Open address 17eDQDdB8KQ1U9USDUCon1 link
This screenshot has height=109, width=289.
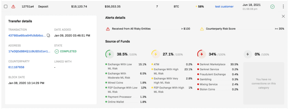pos(29,51)
